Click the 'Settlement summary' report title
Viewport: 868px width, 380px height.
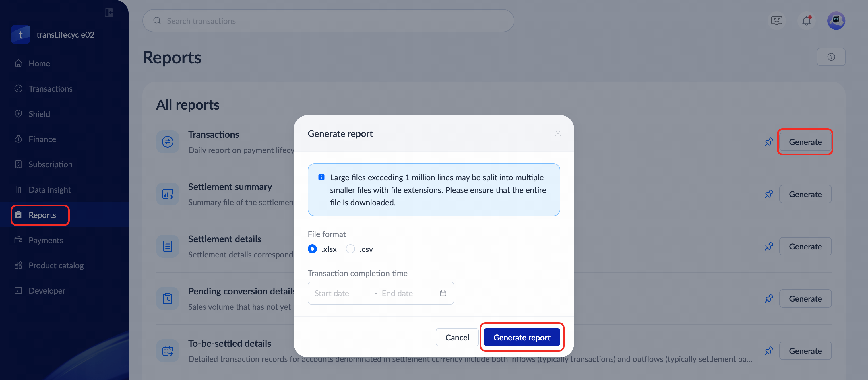point(230,187)
